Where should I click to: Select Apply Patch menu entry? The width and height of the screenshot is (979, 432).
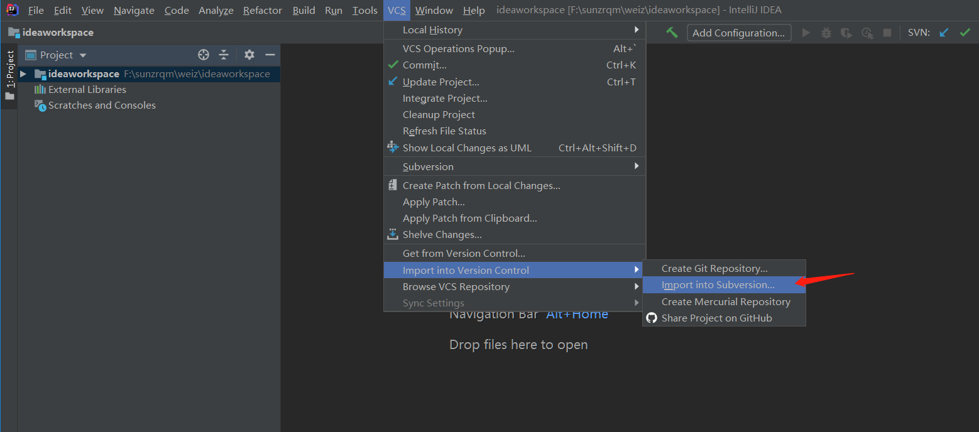(515, 202)
